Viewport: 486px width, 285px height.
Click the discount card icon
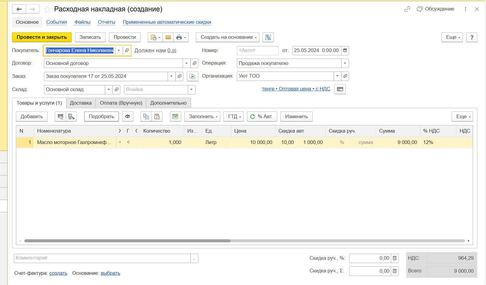[340, 89]
